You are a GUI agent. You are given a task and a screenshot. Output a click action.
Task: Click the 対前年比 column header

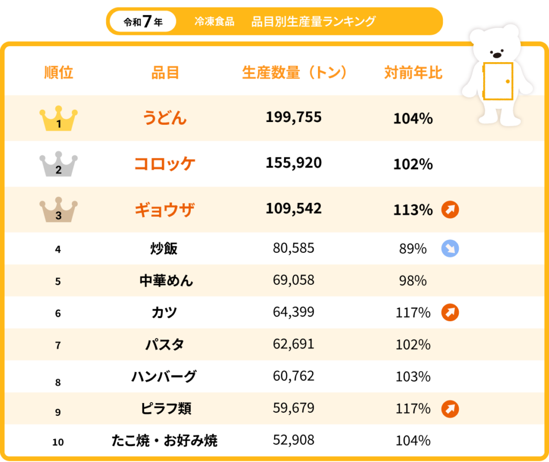413,73
